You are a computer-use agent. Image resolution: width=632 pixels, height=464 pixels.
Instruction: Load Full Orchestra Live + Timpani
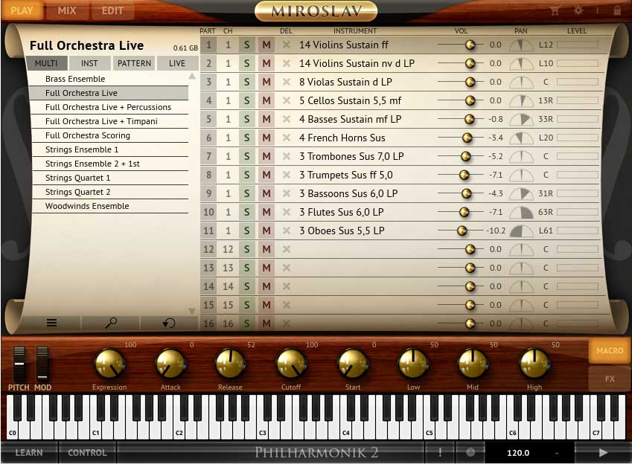(109, 121)
